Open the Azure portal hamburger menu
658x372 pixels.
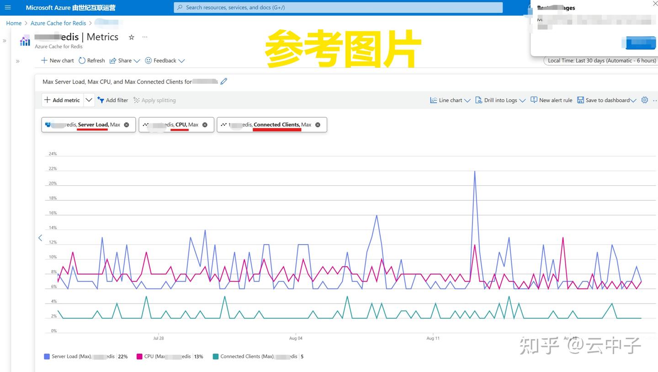8,7
